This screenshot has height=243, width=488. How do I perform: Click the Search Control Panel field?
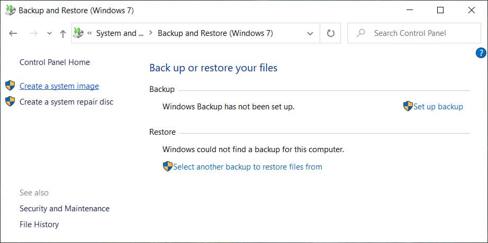pos(414,33)
